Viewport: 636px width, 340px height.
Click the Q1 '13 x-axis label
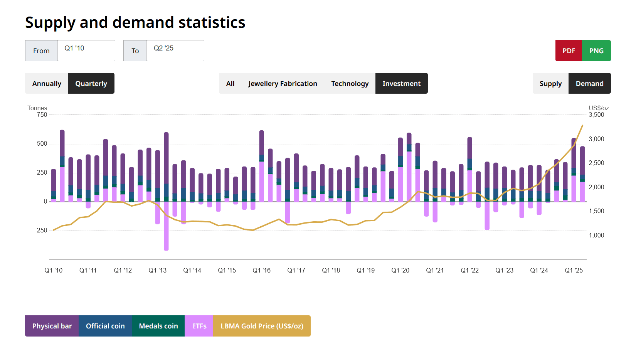(x=158, y=271)
